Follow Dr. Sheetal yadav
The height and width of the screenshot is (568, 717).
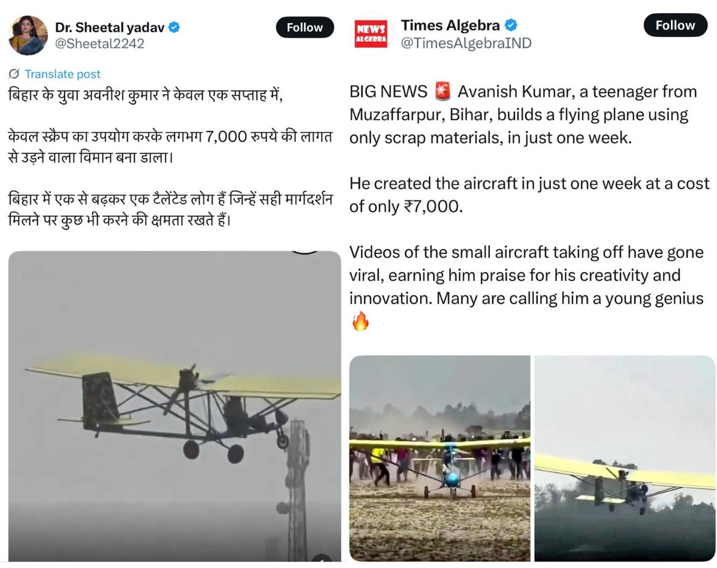[305, 28]
